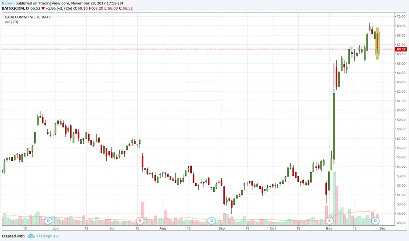Select the QUALCOMM INC, D, BATS chart title
The height and width of the screenshot is (241, 409).
pos(28,17)
